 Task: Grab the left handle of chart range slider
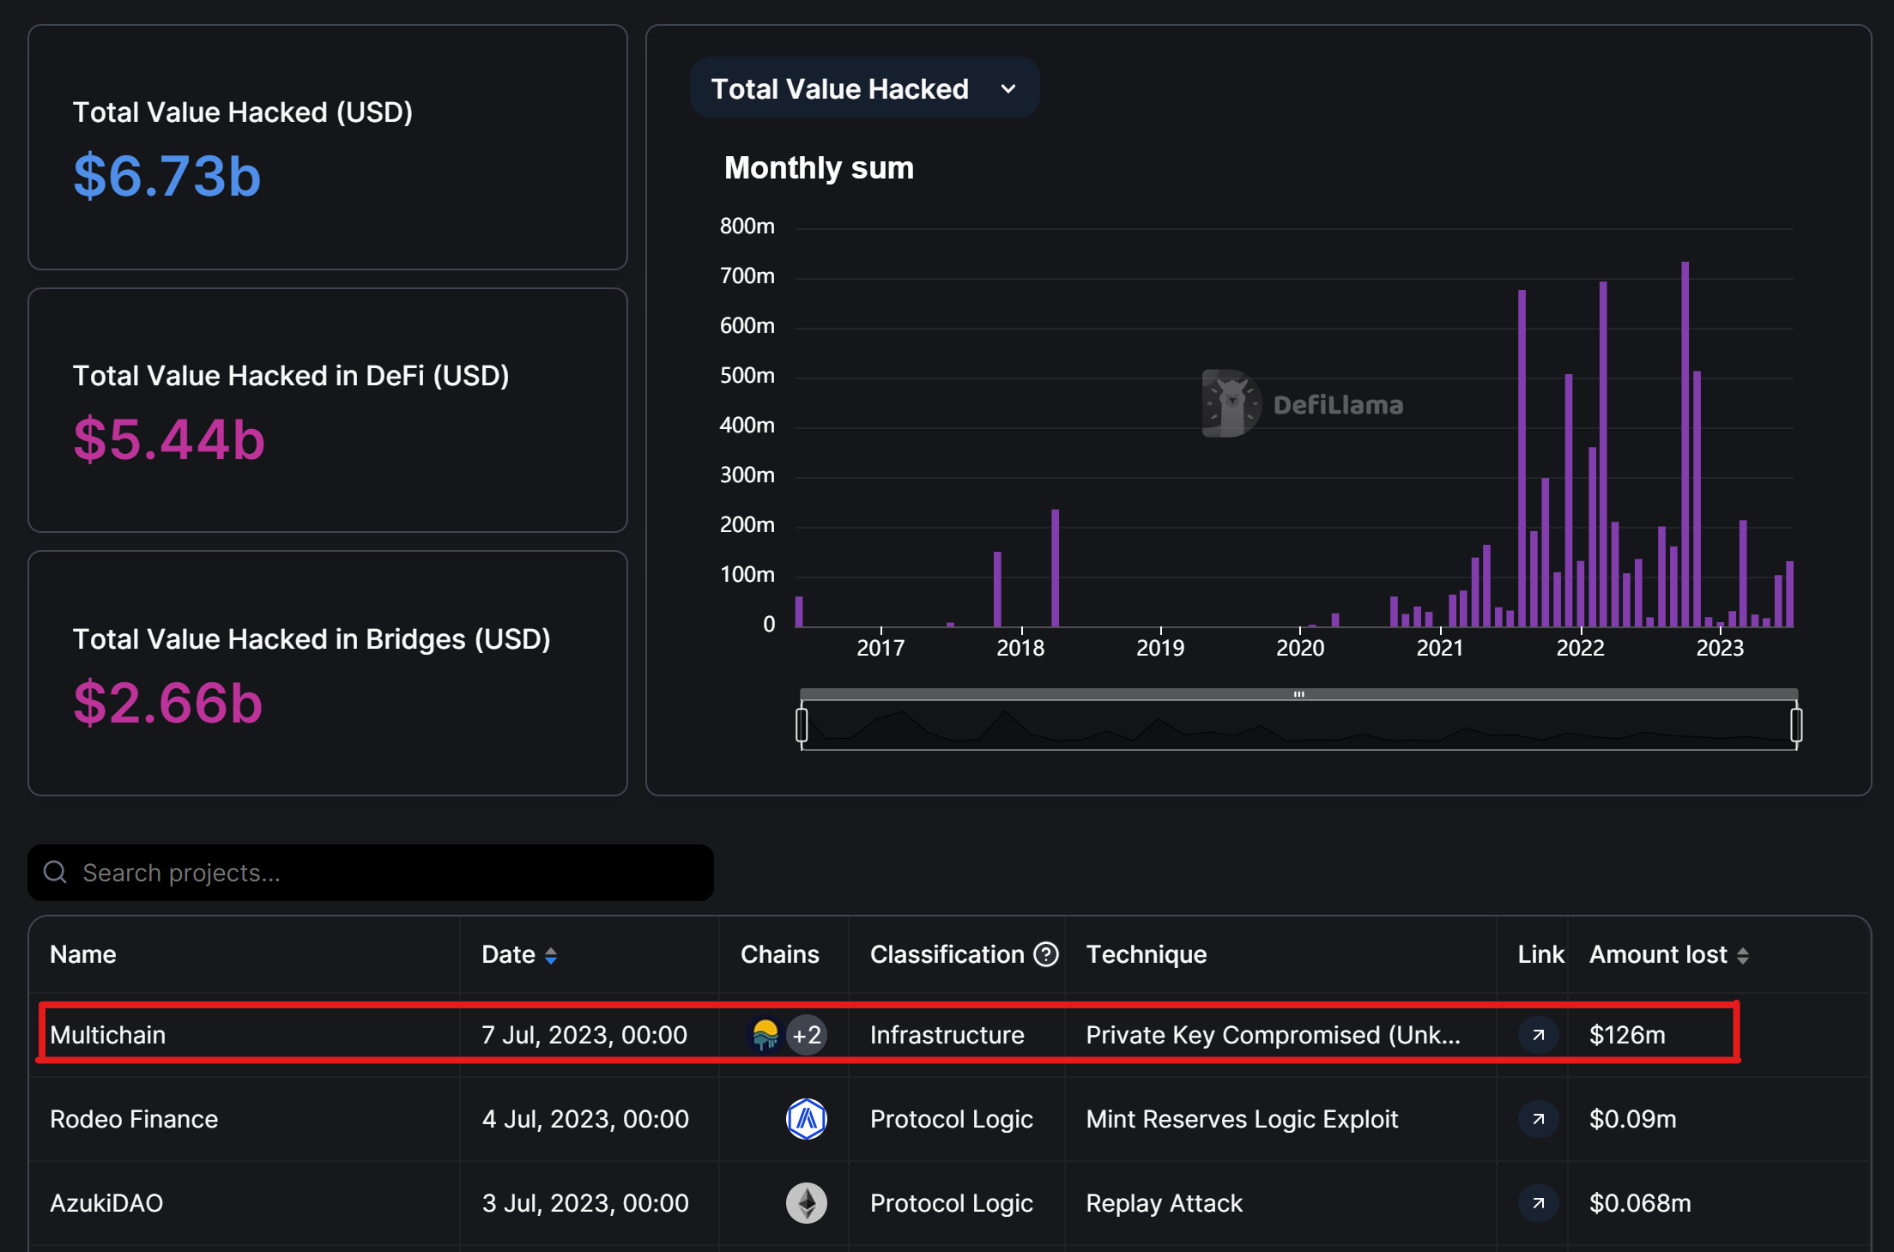click(802, 725)
